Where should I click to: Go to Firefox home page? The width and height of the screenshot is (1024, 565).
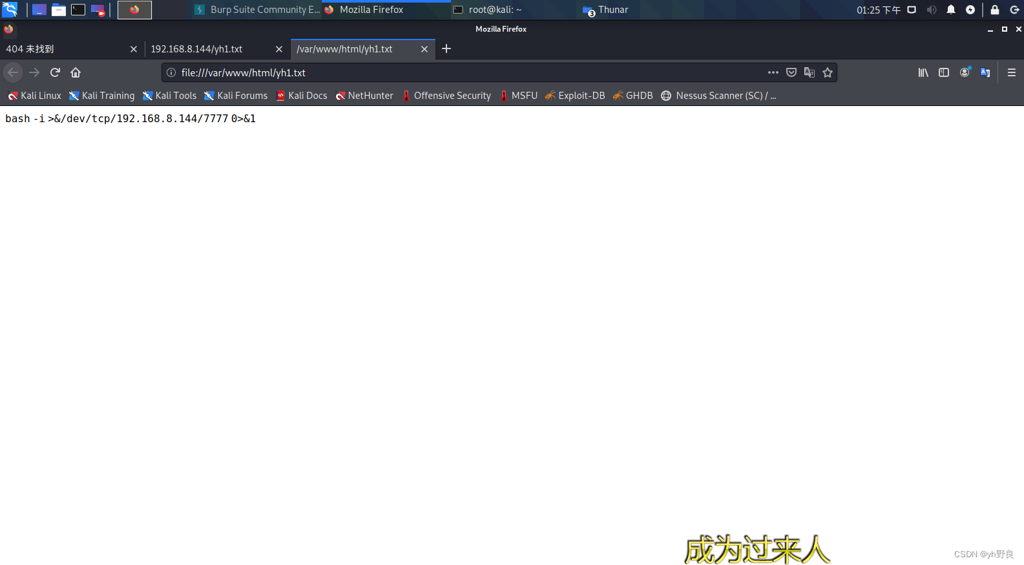[76, 72]
